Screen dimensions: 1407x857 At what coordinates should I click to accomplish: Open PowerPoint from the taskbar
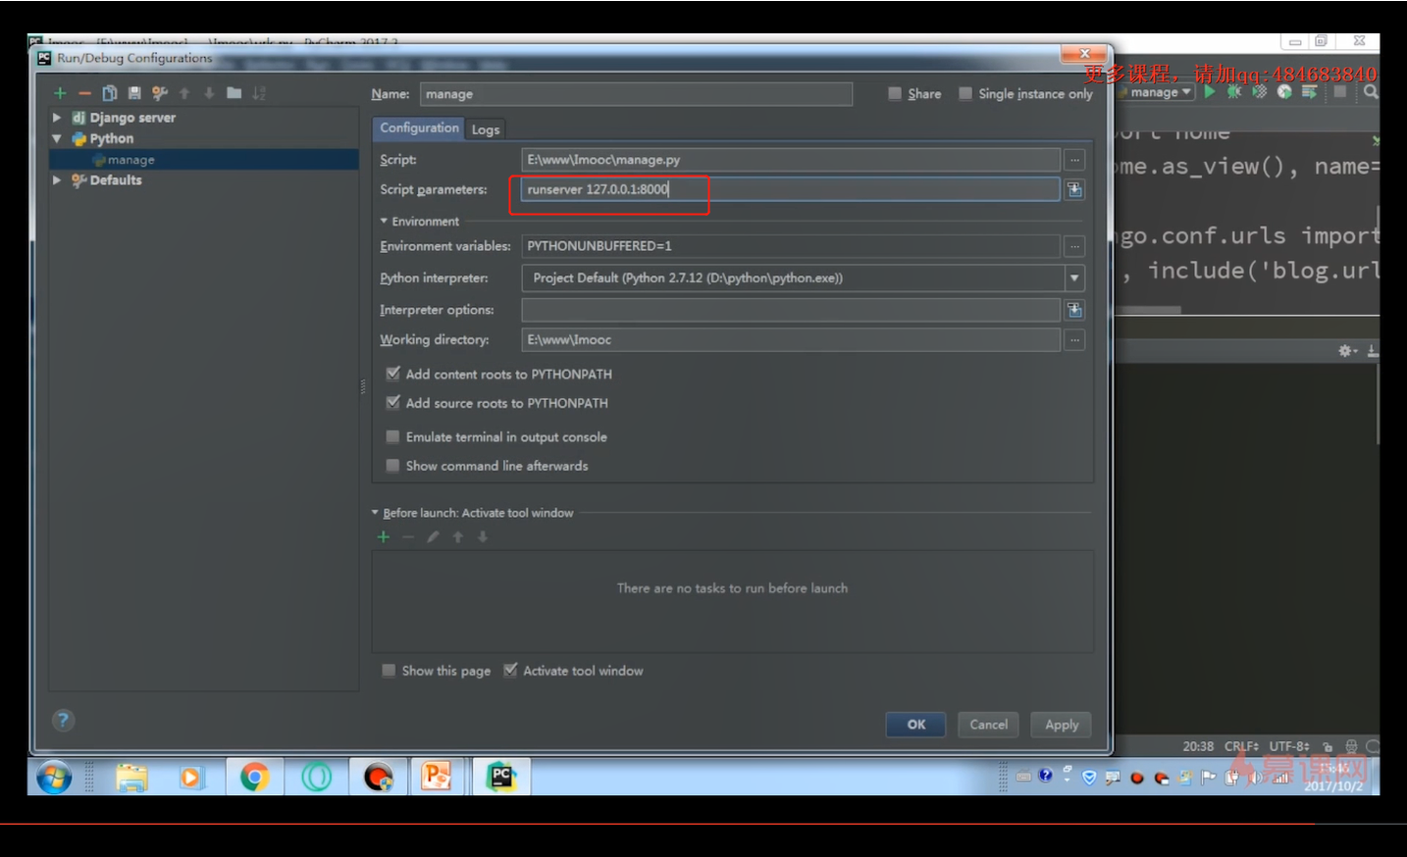(436, 778)
